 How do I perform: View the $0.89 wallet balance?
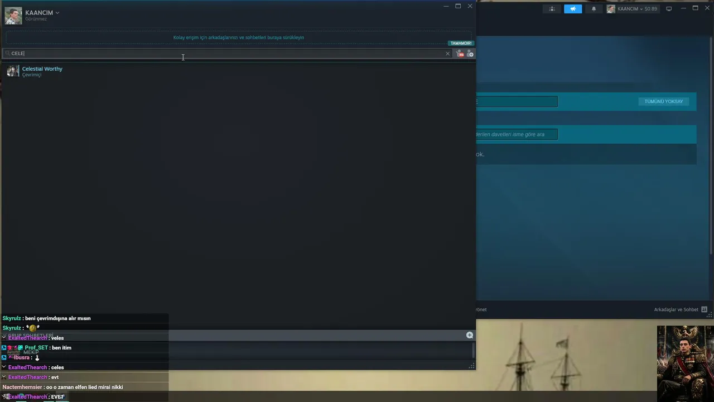click(x=651, y=9)
